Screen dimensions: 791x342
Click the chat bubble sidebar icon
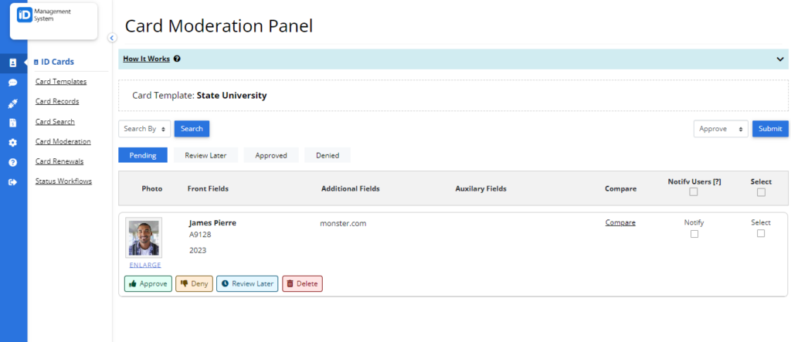pyautogui.click(x=13, y=83)
